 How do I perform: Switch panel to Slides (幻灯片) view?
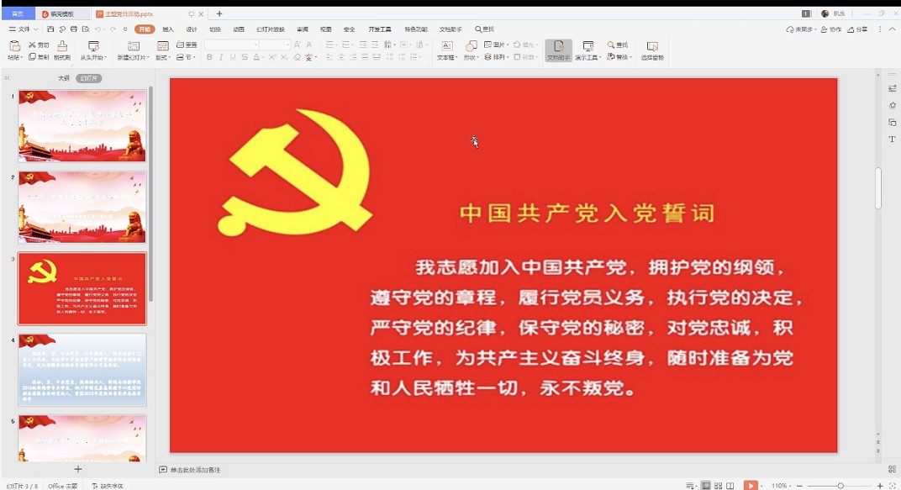point(88,78)
